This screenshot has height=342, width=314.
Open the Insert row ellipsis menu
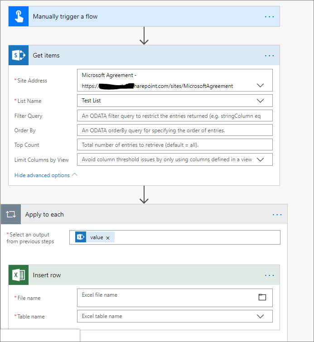tap(270, 275)
